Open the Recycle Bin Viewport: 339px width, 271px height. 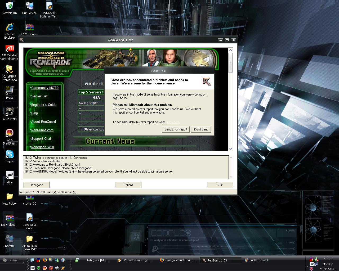(10, 6)
